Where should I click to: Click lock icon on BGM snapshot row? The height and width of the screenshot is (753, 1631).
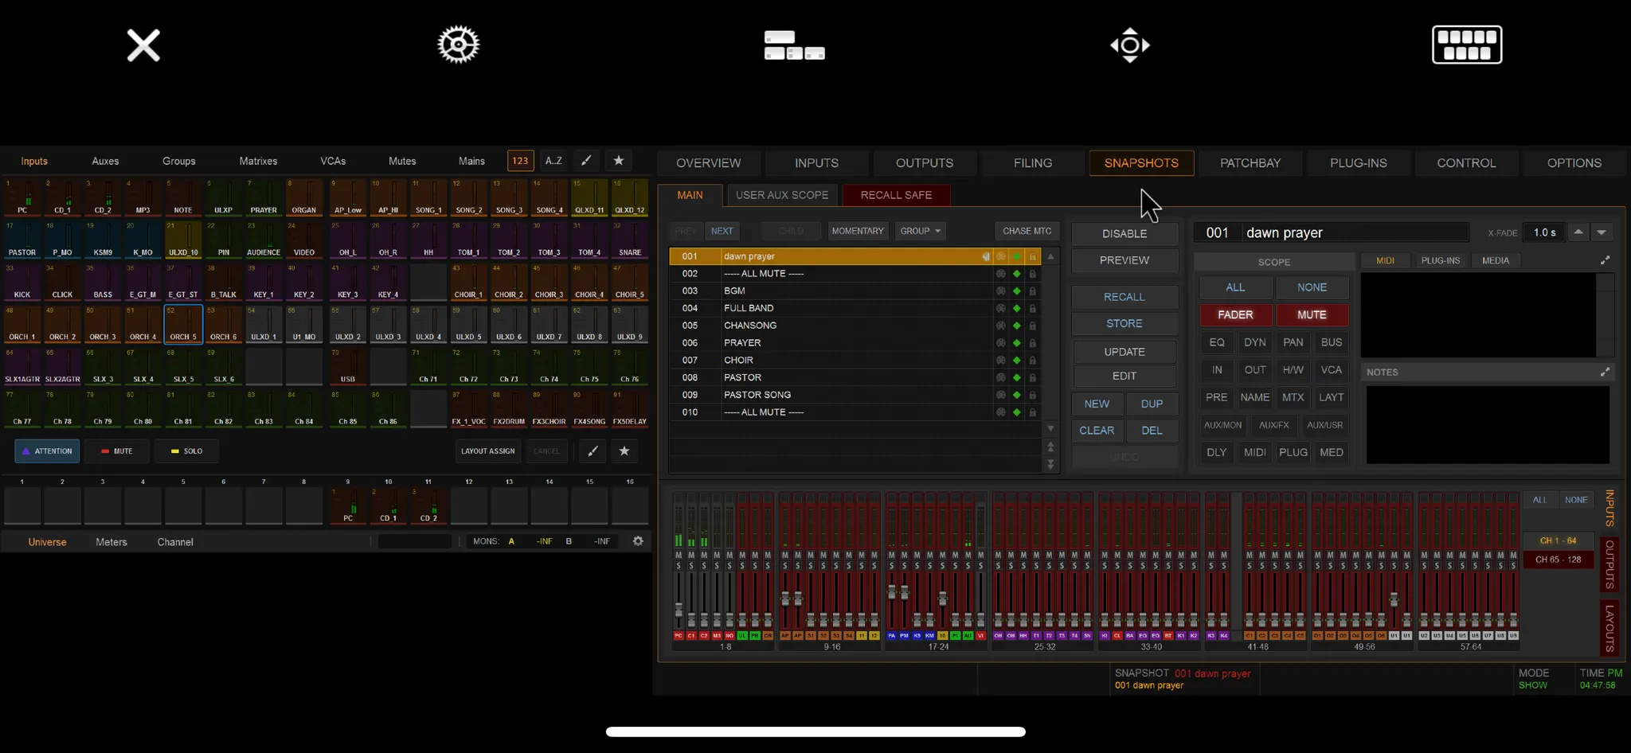coord(1032,291)
